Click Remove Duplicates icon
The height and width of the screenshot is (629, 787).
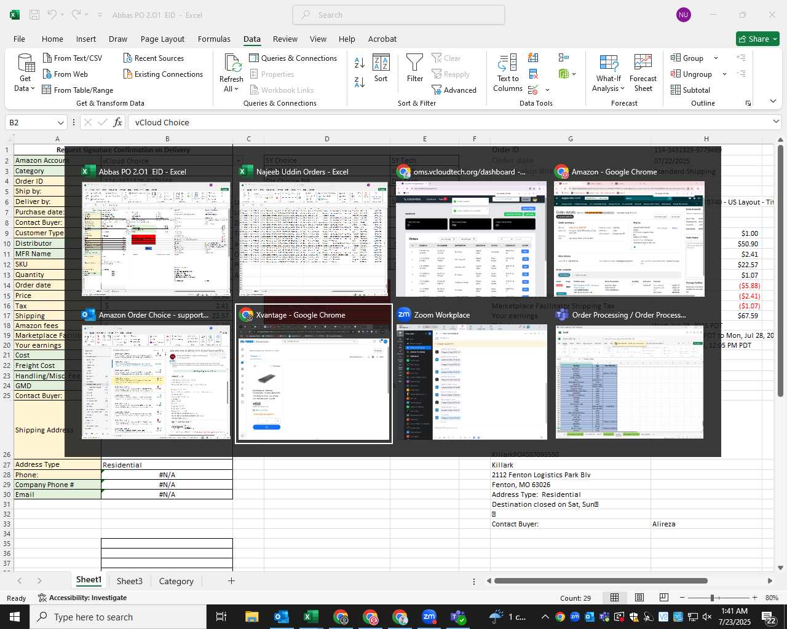pos(534,74)
